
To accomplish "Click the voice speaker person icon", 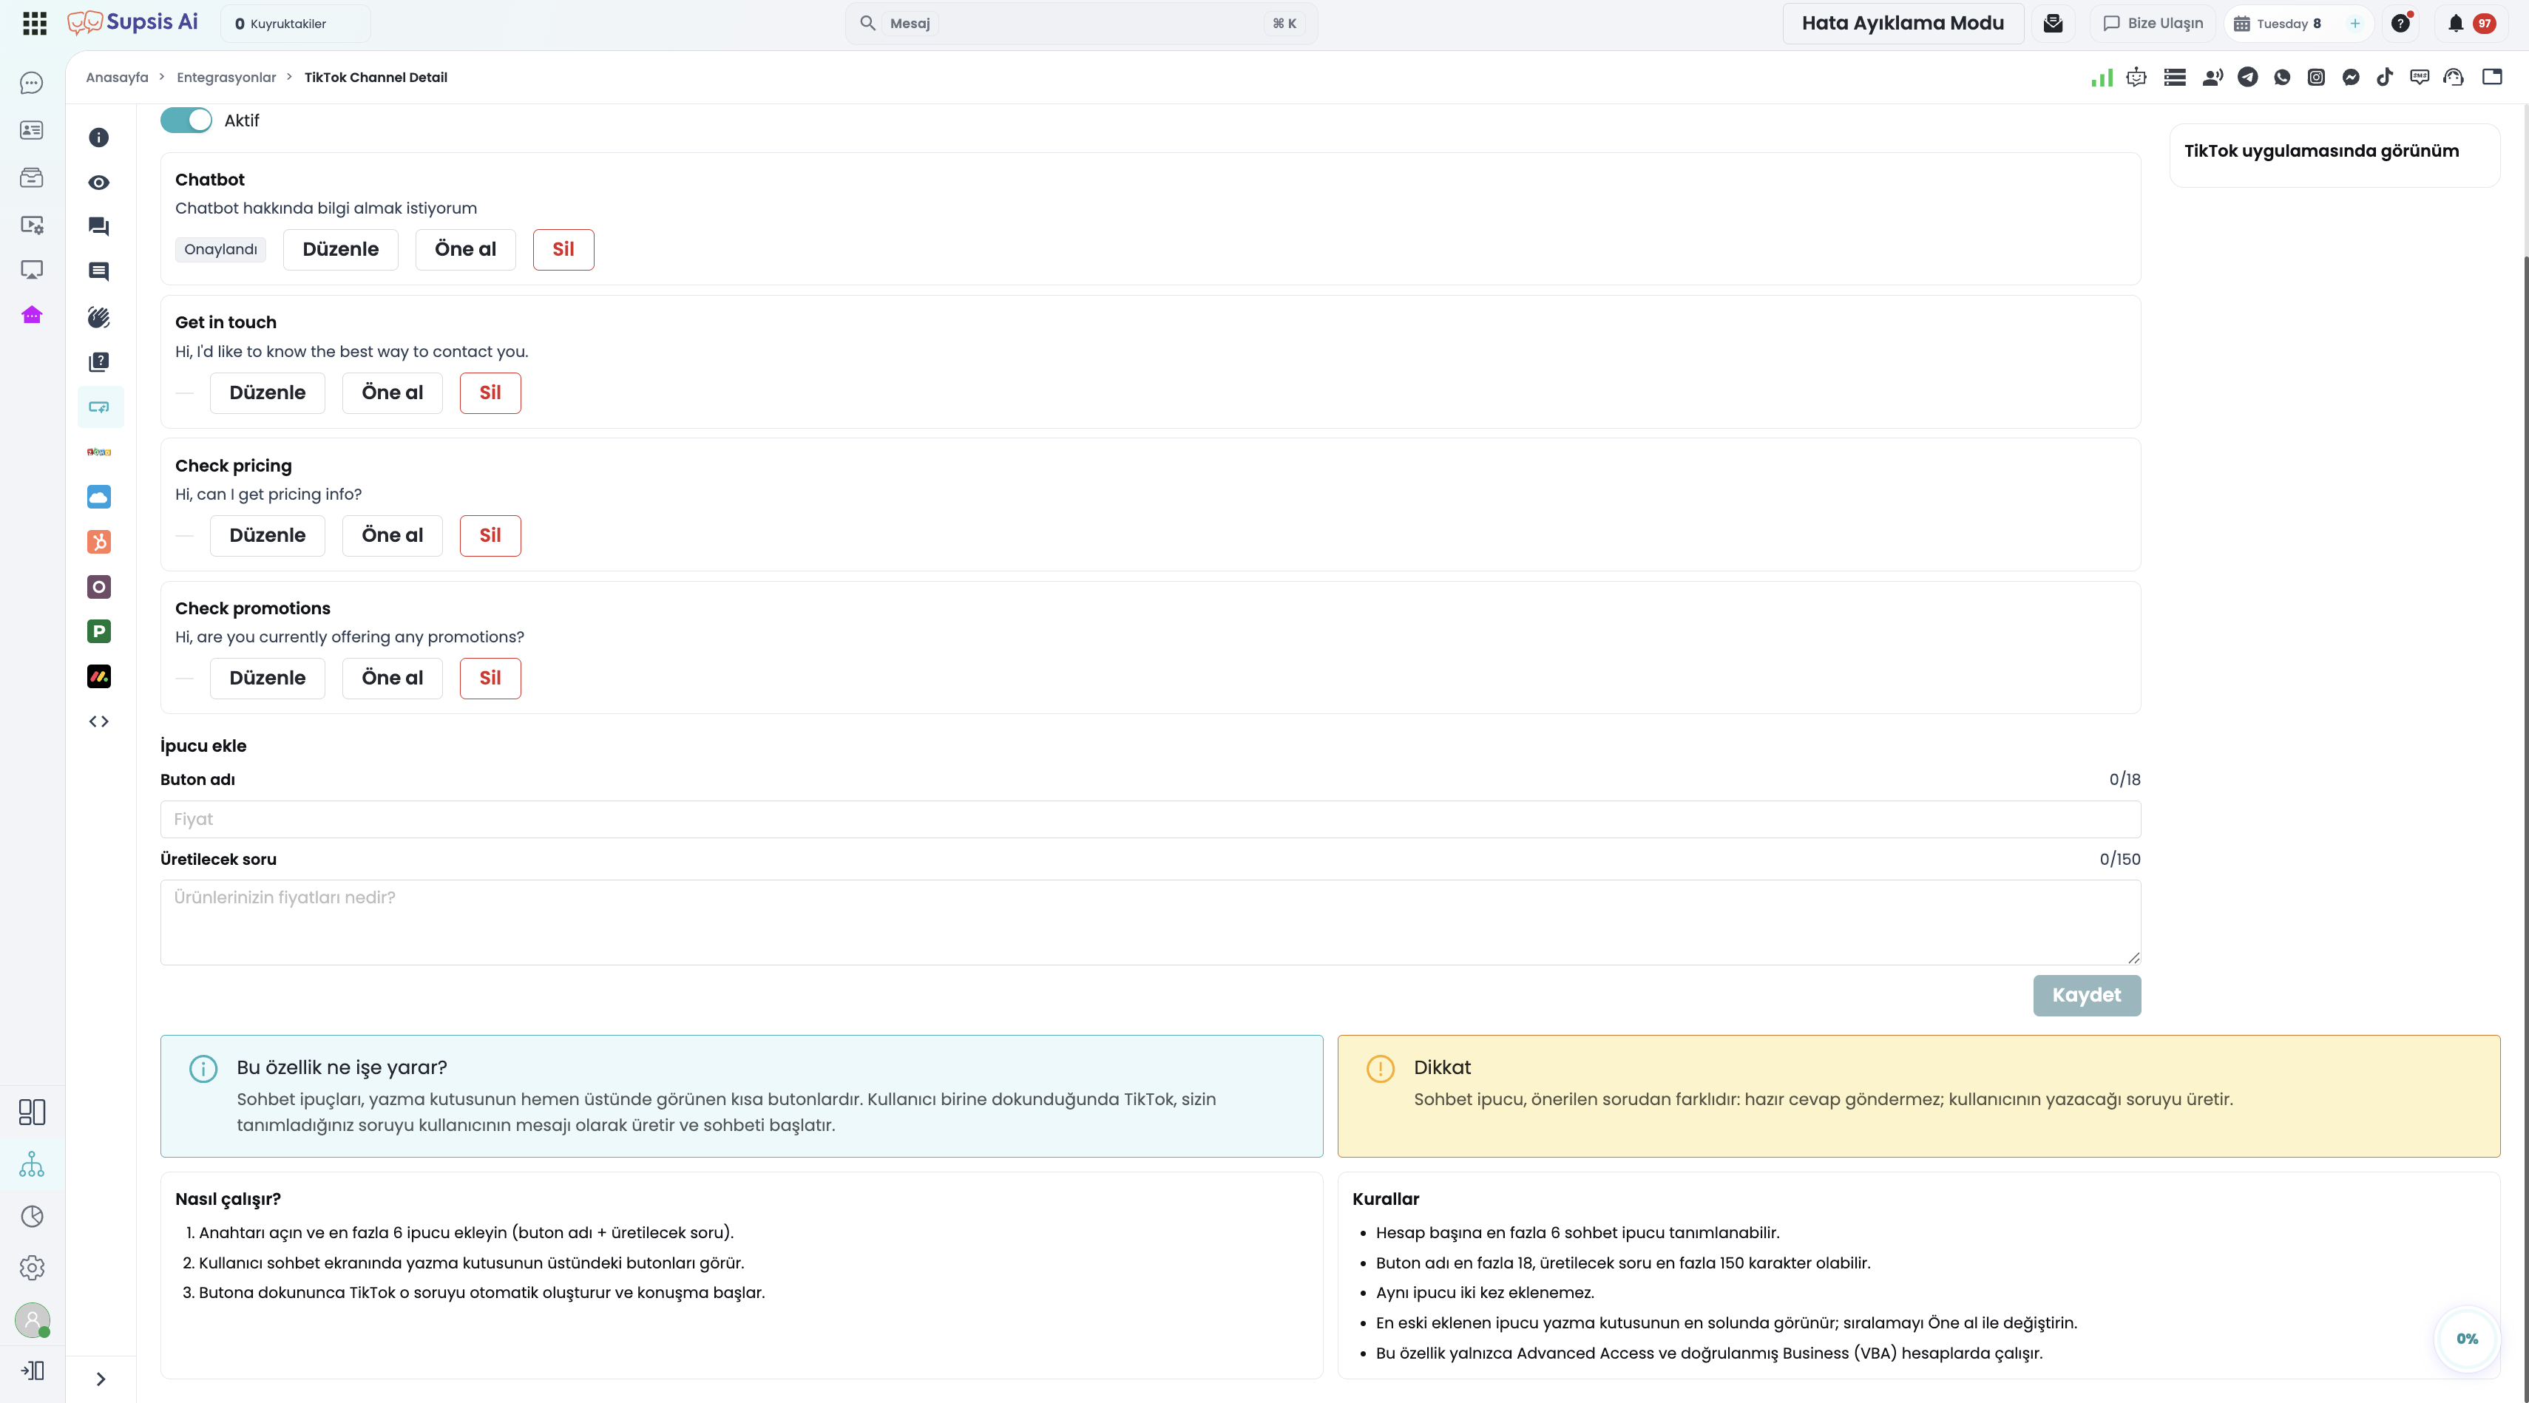I will coord(2212,78).
